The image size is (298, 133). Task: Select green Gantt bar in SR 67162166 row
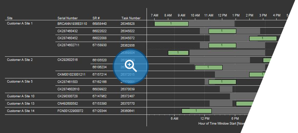click(x=222, y=82)
